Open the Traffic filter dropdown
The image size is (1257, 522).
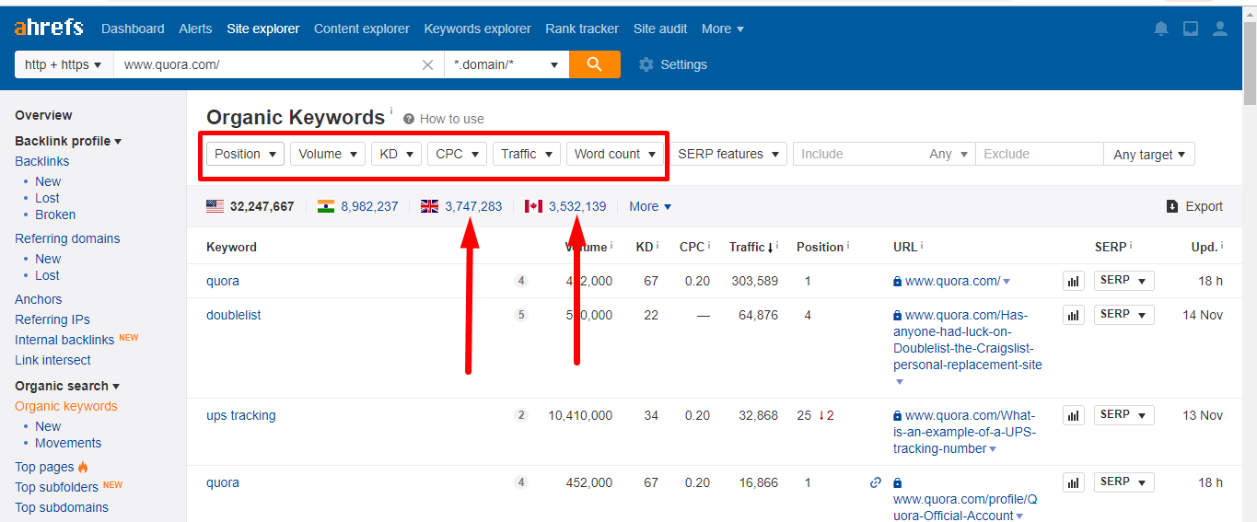coord(527,154)
